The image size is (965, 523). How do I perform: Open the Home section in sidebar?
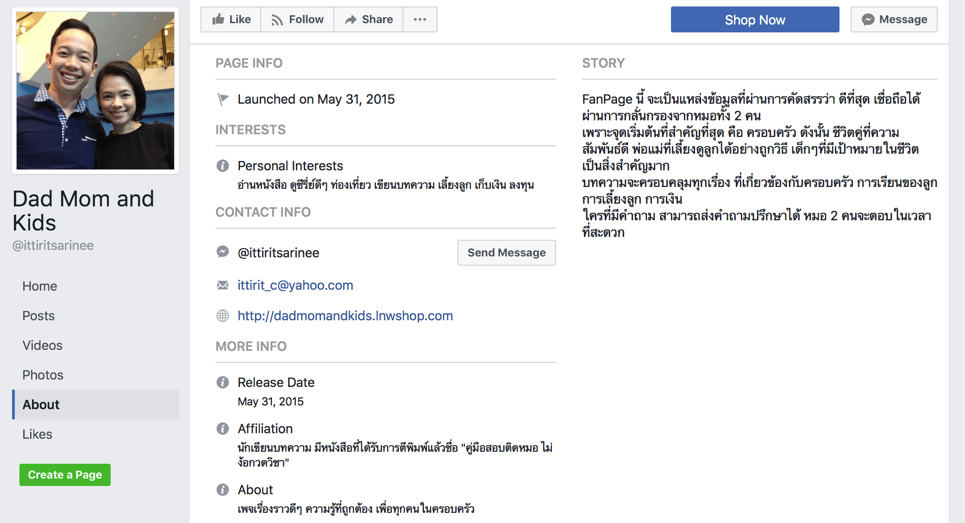pos(40,286)
